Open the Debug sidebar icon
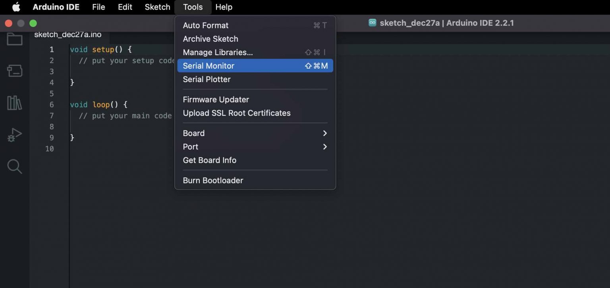This screenshot has height=288, width=610. click(15, 135)
